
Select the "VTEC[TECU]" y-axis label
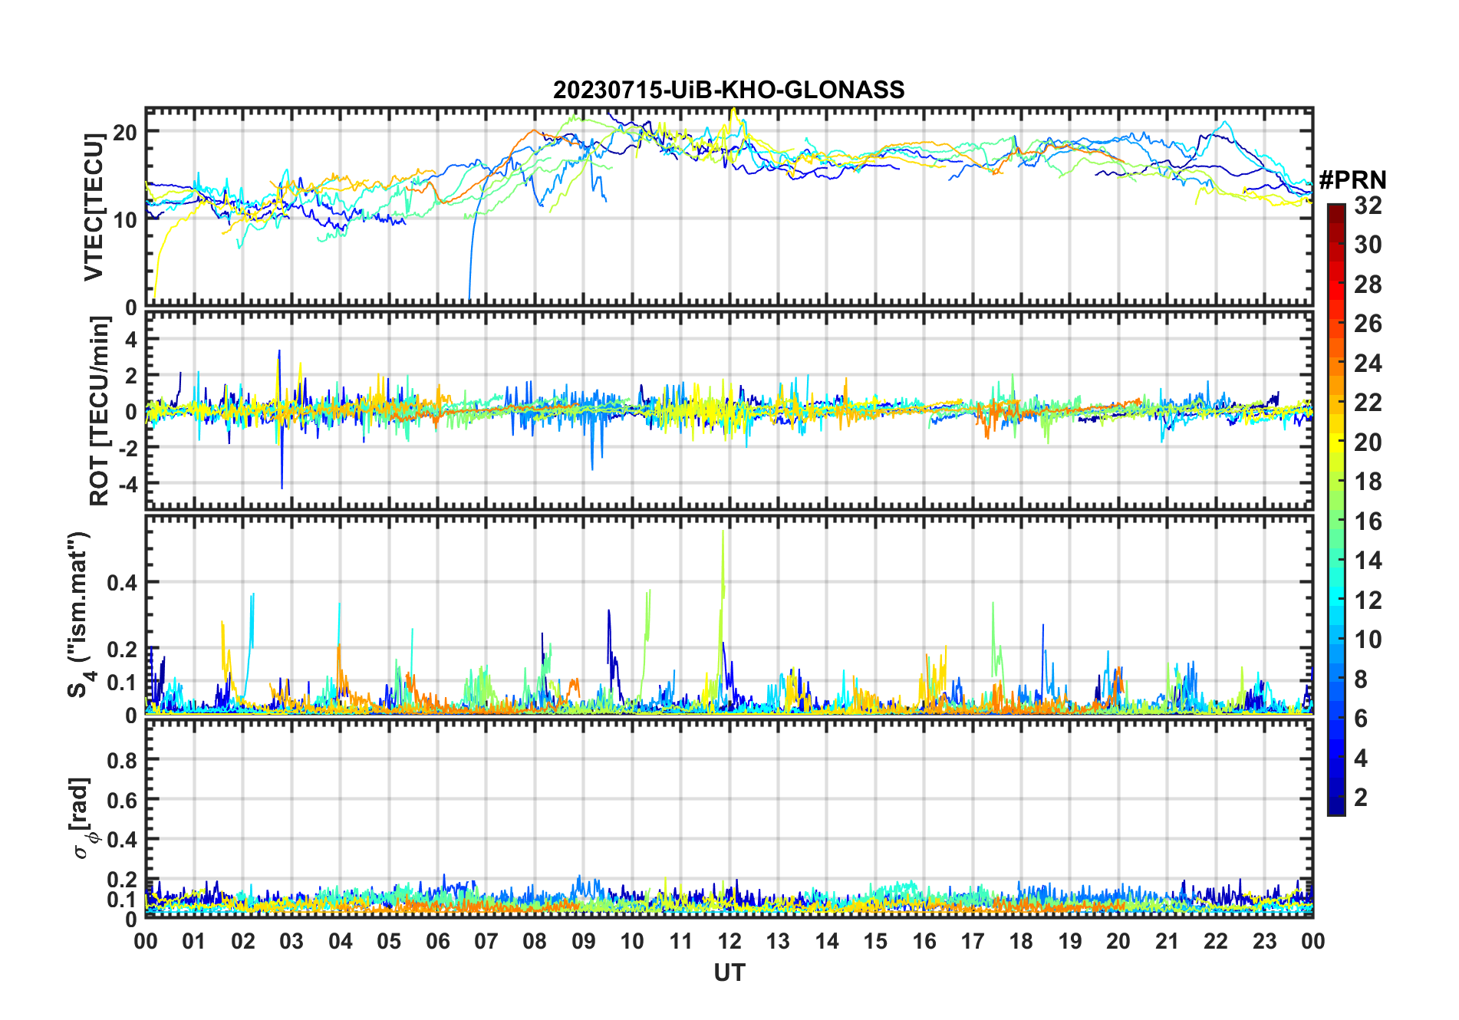pos(94,207)
